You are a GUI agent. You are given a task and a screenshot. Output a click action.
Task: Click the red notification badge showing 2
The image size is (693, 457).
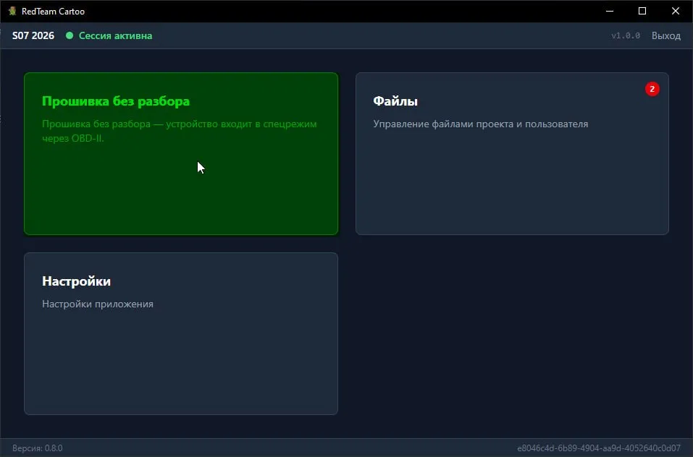tap(652, 89)
